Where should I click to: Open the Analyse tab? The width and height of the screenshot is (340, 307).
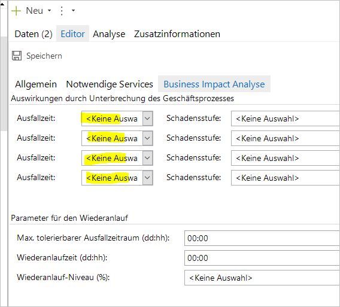coord(109,34)
